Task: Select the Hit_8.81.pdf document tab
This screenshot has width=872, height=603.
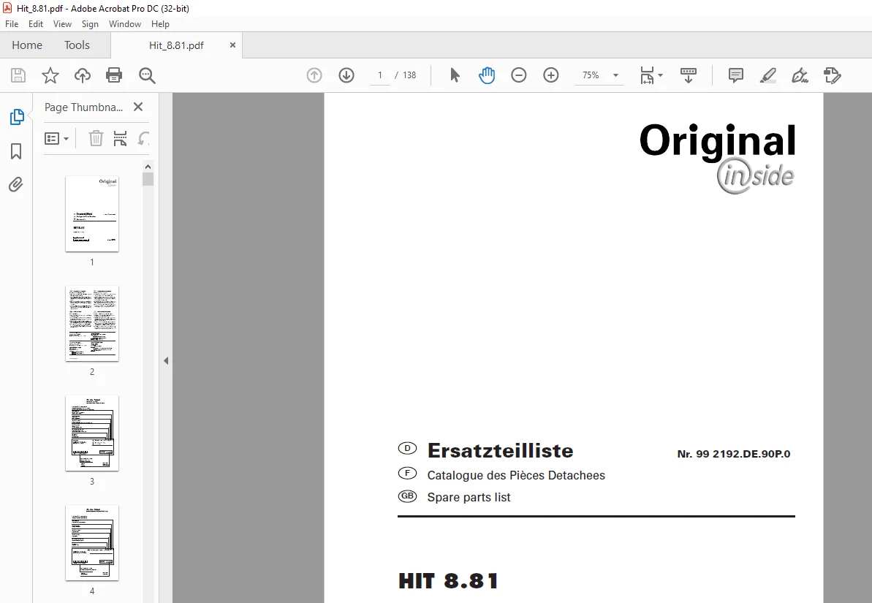Action: [176, 45]
